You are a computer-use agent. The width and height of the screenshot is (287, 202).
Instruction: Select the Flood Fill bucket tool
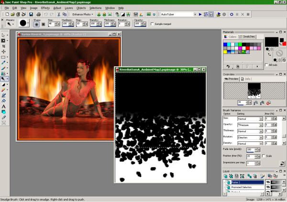pyautogui.click(x=3, y=101)
